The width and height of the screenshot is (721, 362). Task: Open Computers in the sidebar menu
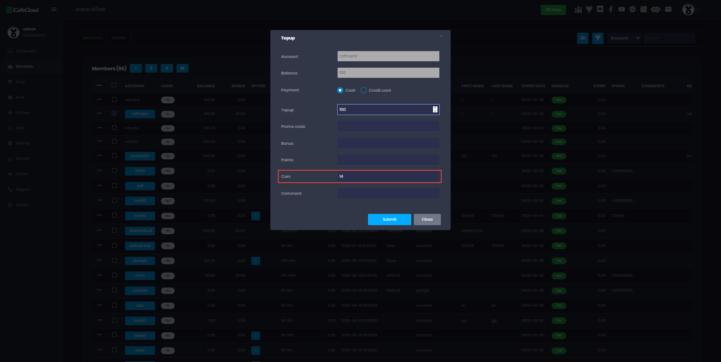point(26,51)
